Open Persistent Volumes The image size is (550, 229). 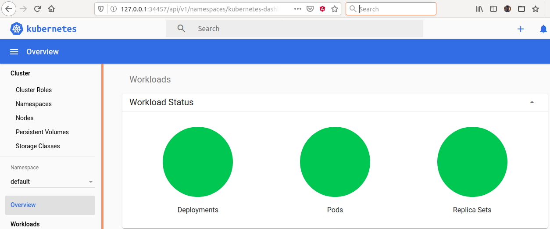pyautogui.click(x=42, y=132)
